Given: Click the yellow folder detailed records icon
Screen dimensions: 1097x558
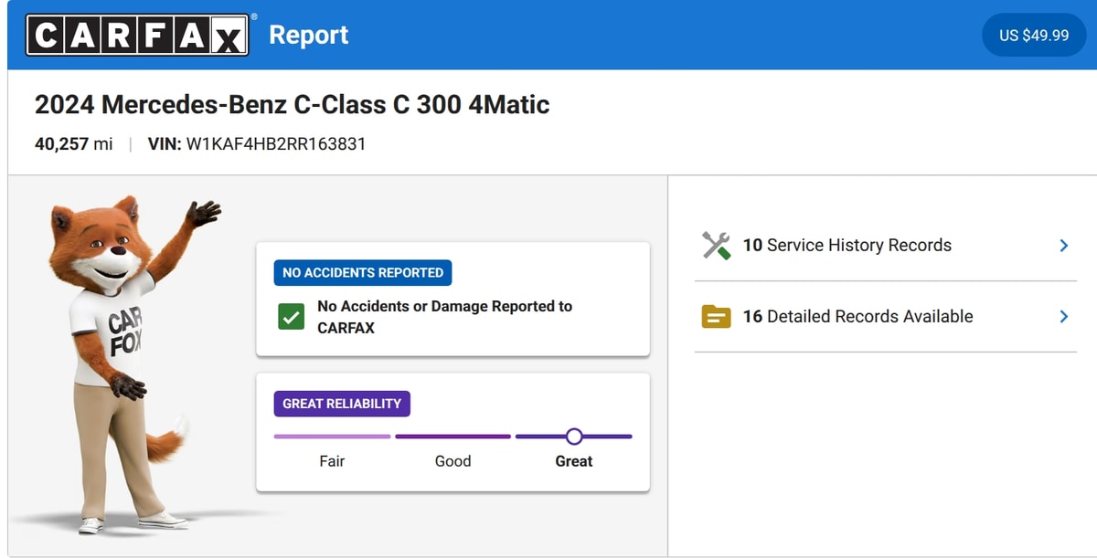Looking at the screenshot, I should (716, 317).
